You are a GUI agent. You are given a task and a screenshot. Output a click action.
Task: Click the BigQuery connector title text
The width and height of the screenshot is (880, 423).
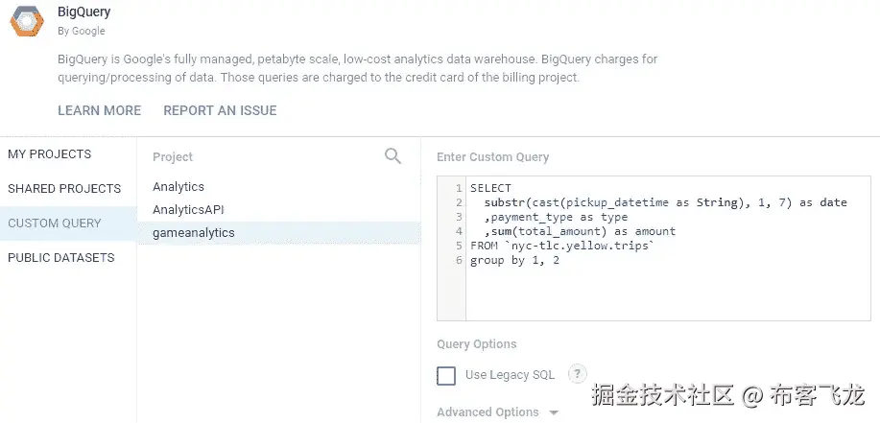click(x=84, y=12)
